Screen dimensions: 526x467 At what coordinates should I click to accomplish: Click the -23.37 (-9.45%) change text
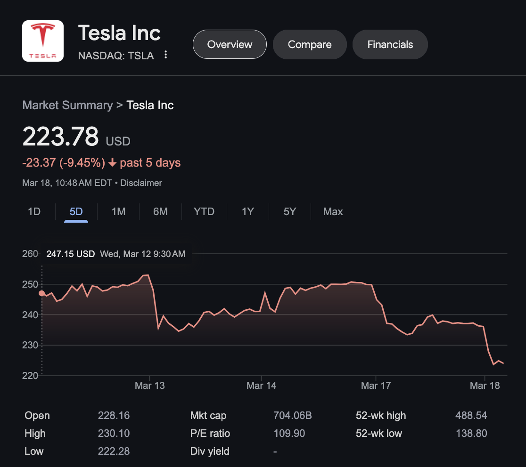(64, 163)
